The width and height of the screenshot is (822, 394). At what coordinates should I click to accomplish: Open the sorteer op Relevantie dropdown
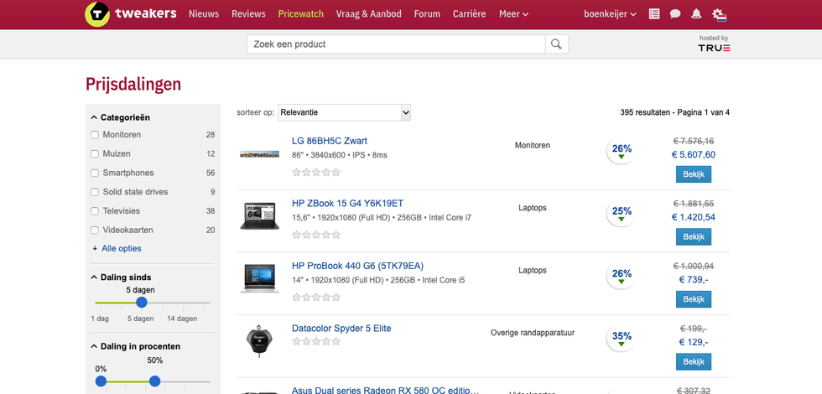pyautogui.click(x=345, y=112)
